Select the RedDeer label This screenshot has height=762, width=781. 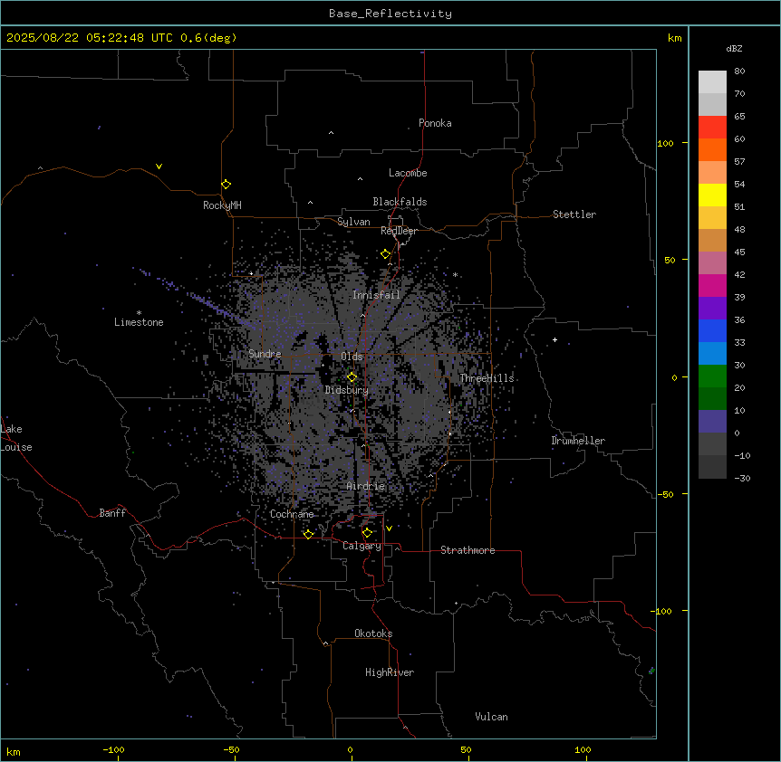(399, 231)
